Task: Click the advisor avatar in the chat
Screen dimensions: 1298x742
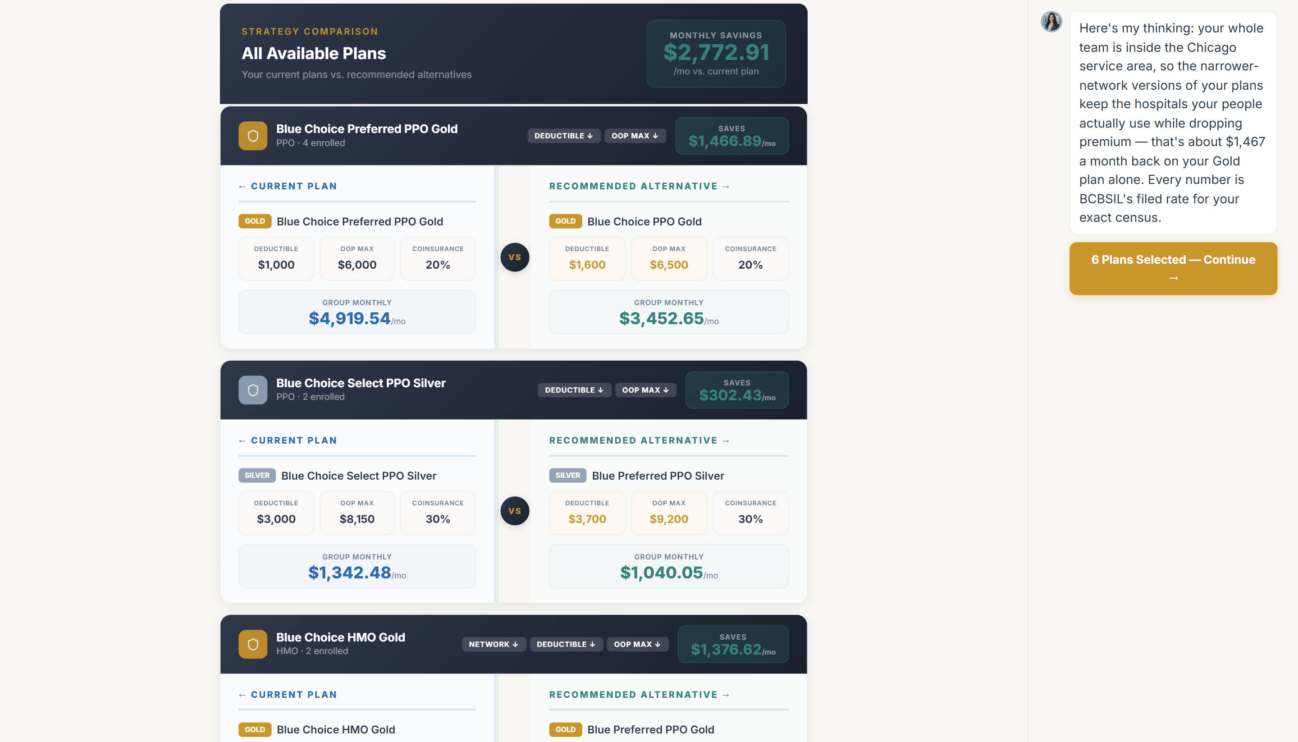Action: point(1051,22)
